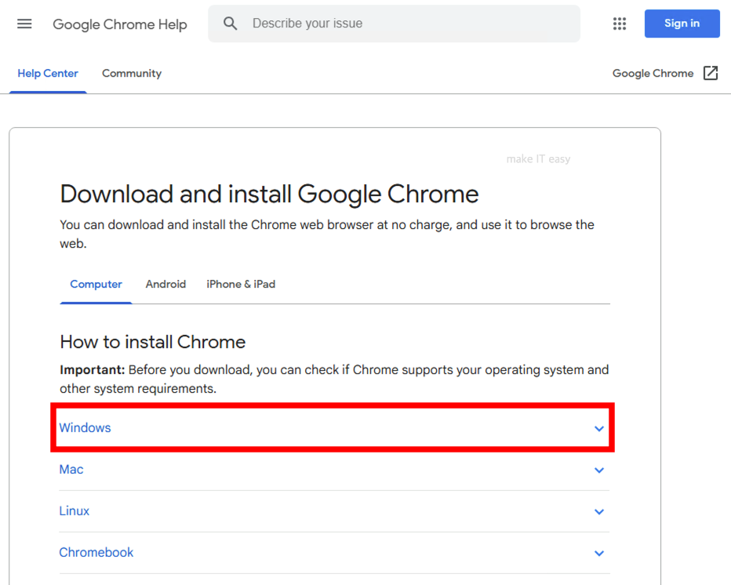The image size is (731, 585).
Task: Open the Google Chrome Help home title
Action: 120,24
